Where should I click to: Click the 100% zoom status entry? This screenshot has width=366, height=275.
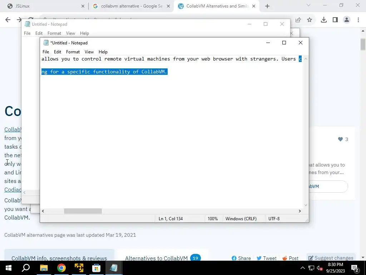pos(213,219)
